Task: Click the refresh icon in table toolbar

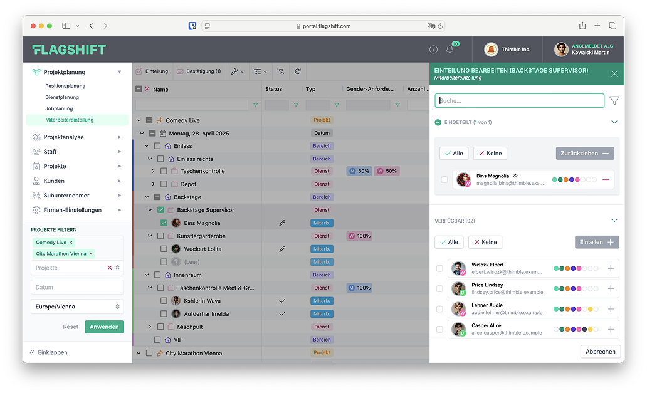Action: [x=298, y=71]
